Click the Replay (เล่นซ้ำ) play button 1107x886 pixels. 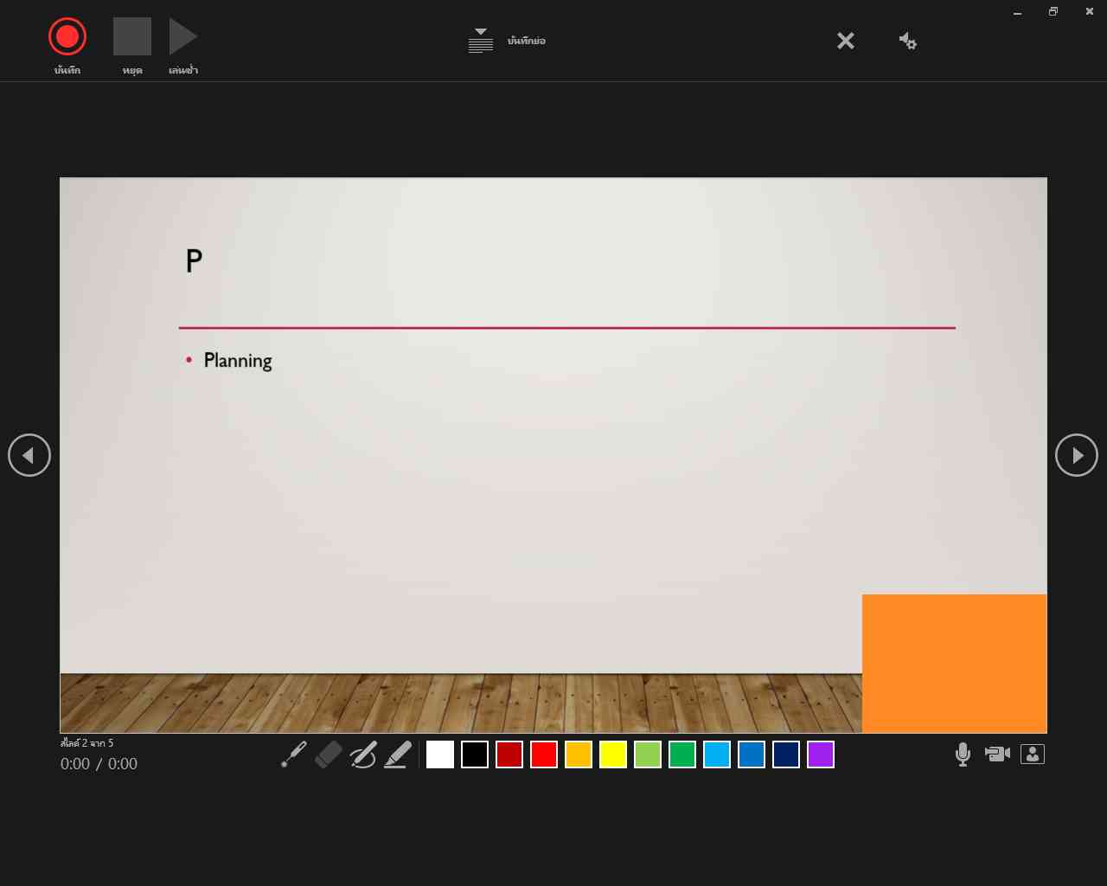point(182,36)
